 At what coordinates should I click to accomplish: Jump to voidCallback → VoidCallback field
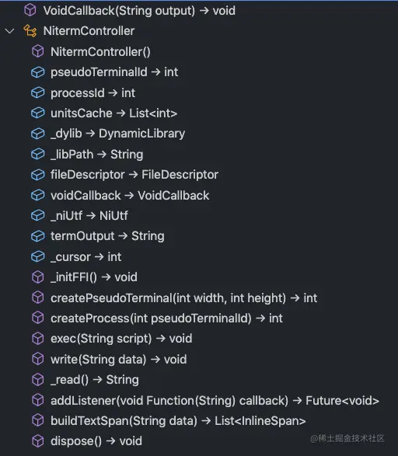pos(130,196)
